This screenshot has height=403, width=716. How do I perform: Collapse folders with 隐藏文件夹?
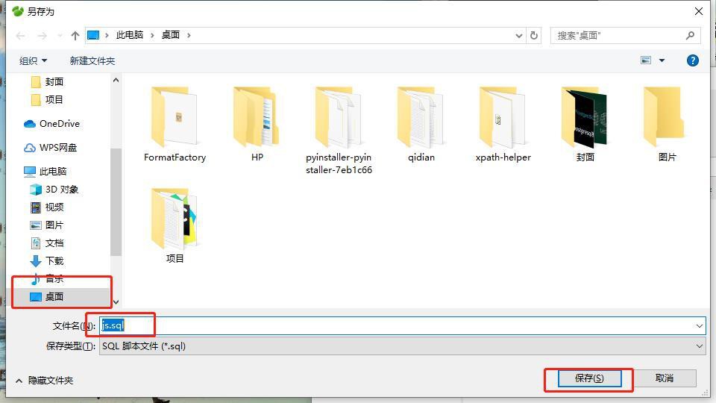coord(44,381)
